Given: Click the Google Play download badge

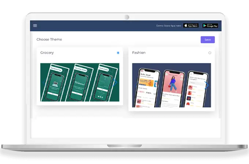Looking at the screenshot, I should 210,26.
